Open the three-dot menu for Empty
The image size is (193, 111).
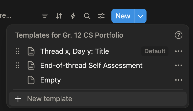[178, 80]
